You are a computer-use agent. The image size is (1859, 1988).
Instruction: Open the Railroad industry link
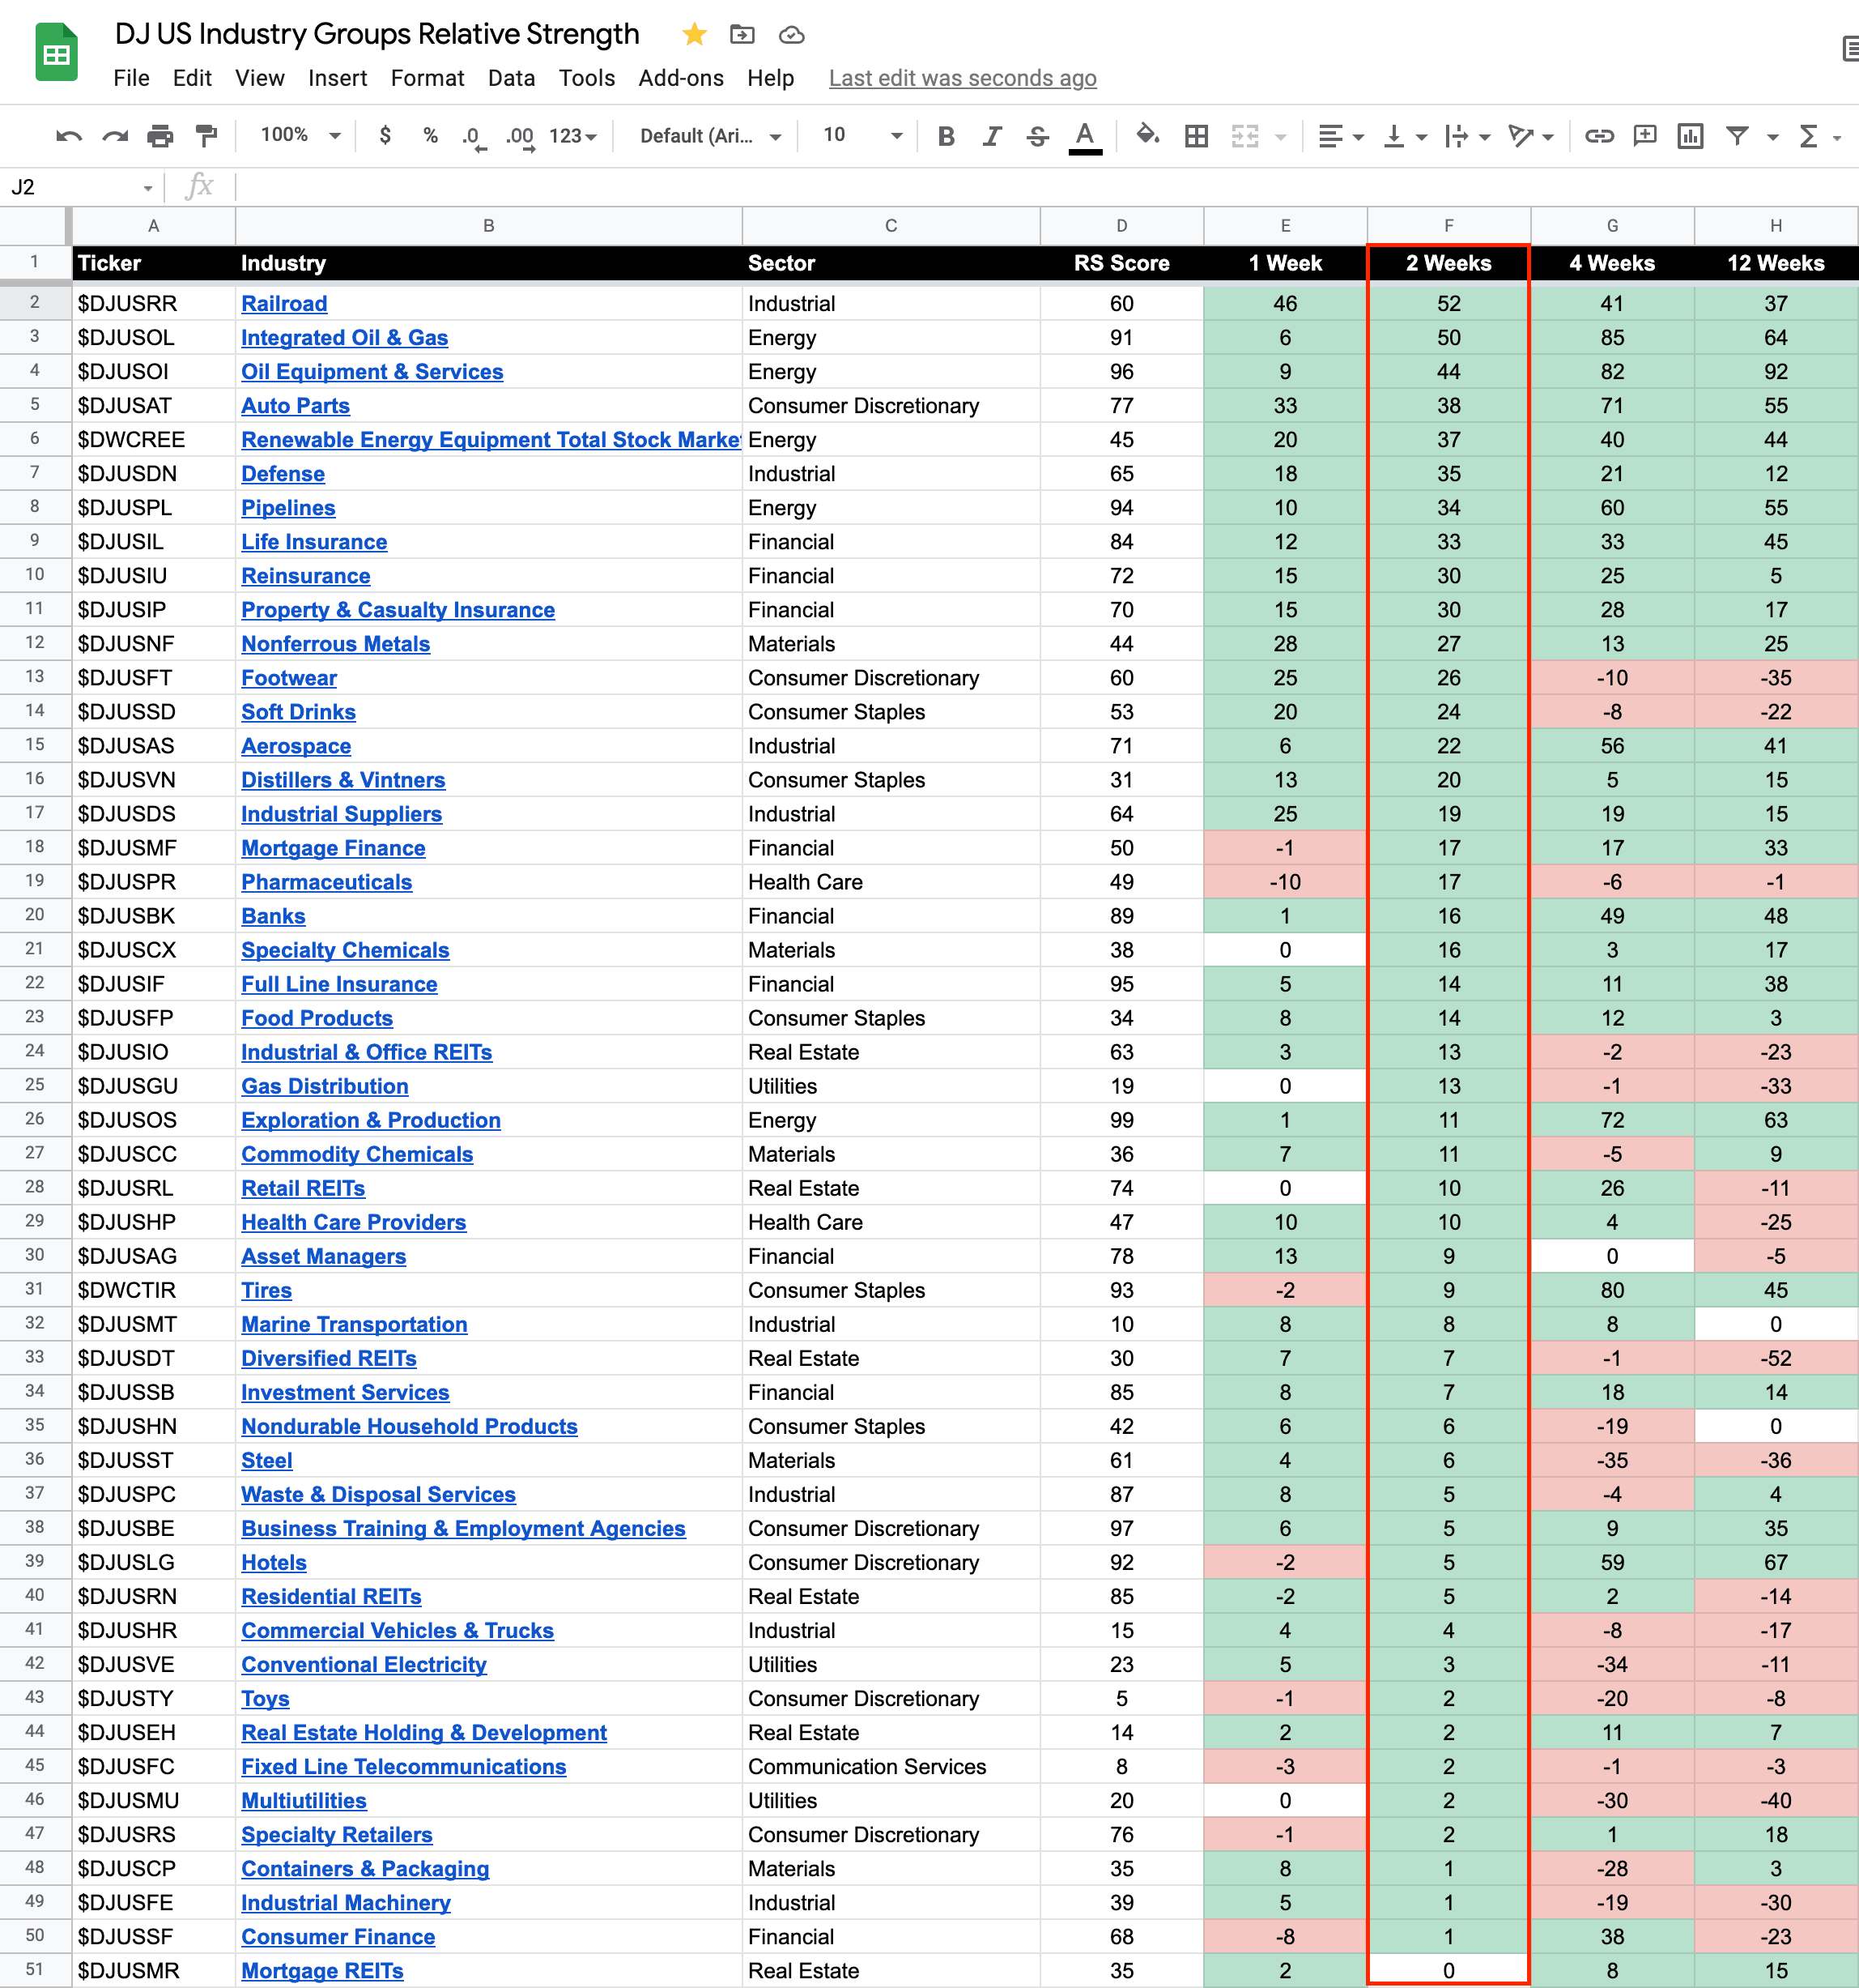pos(284,304)
